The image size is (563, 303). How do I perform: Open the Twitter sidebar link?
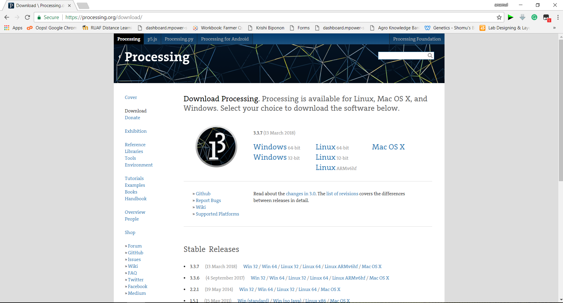tap(136, 280)
